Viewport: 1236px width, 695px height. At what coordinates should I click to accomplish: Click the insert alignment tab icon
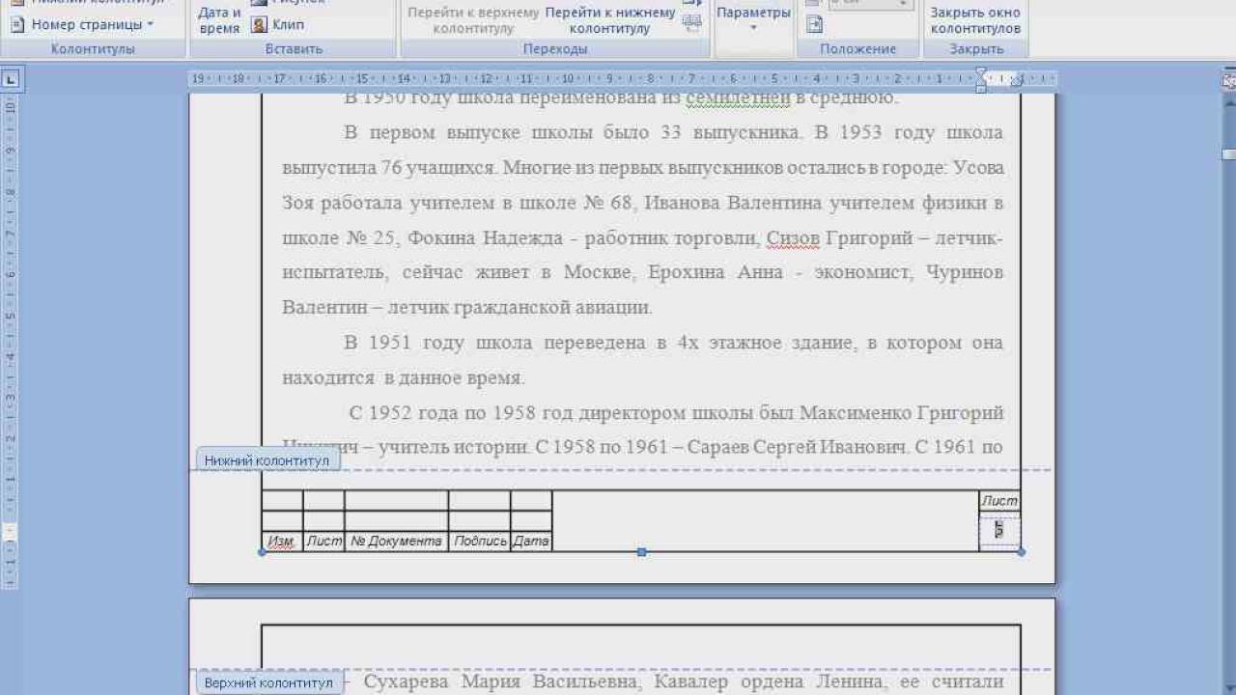(814, 24)
